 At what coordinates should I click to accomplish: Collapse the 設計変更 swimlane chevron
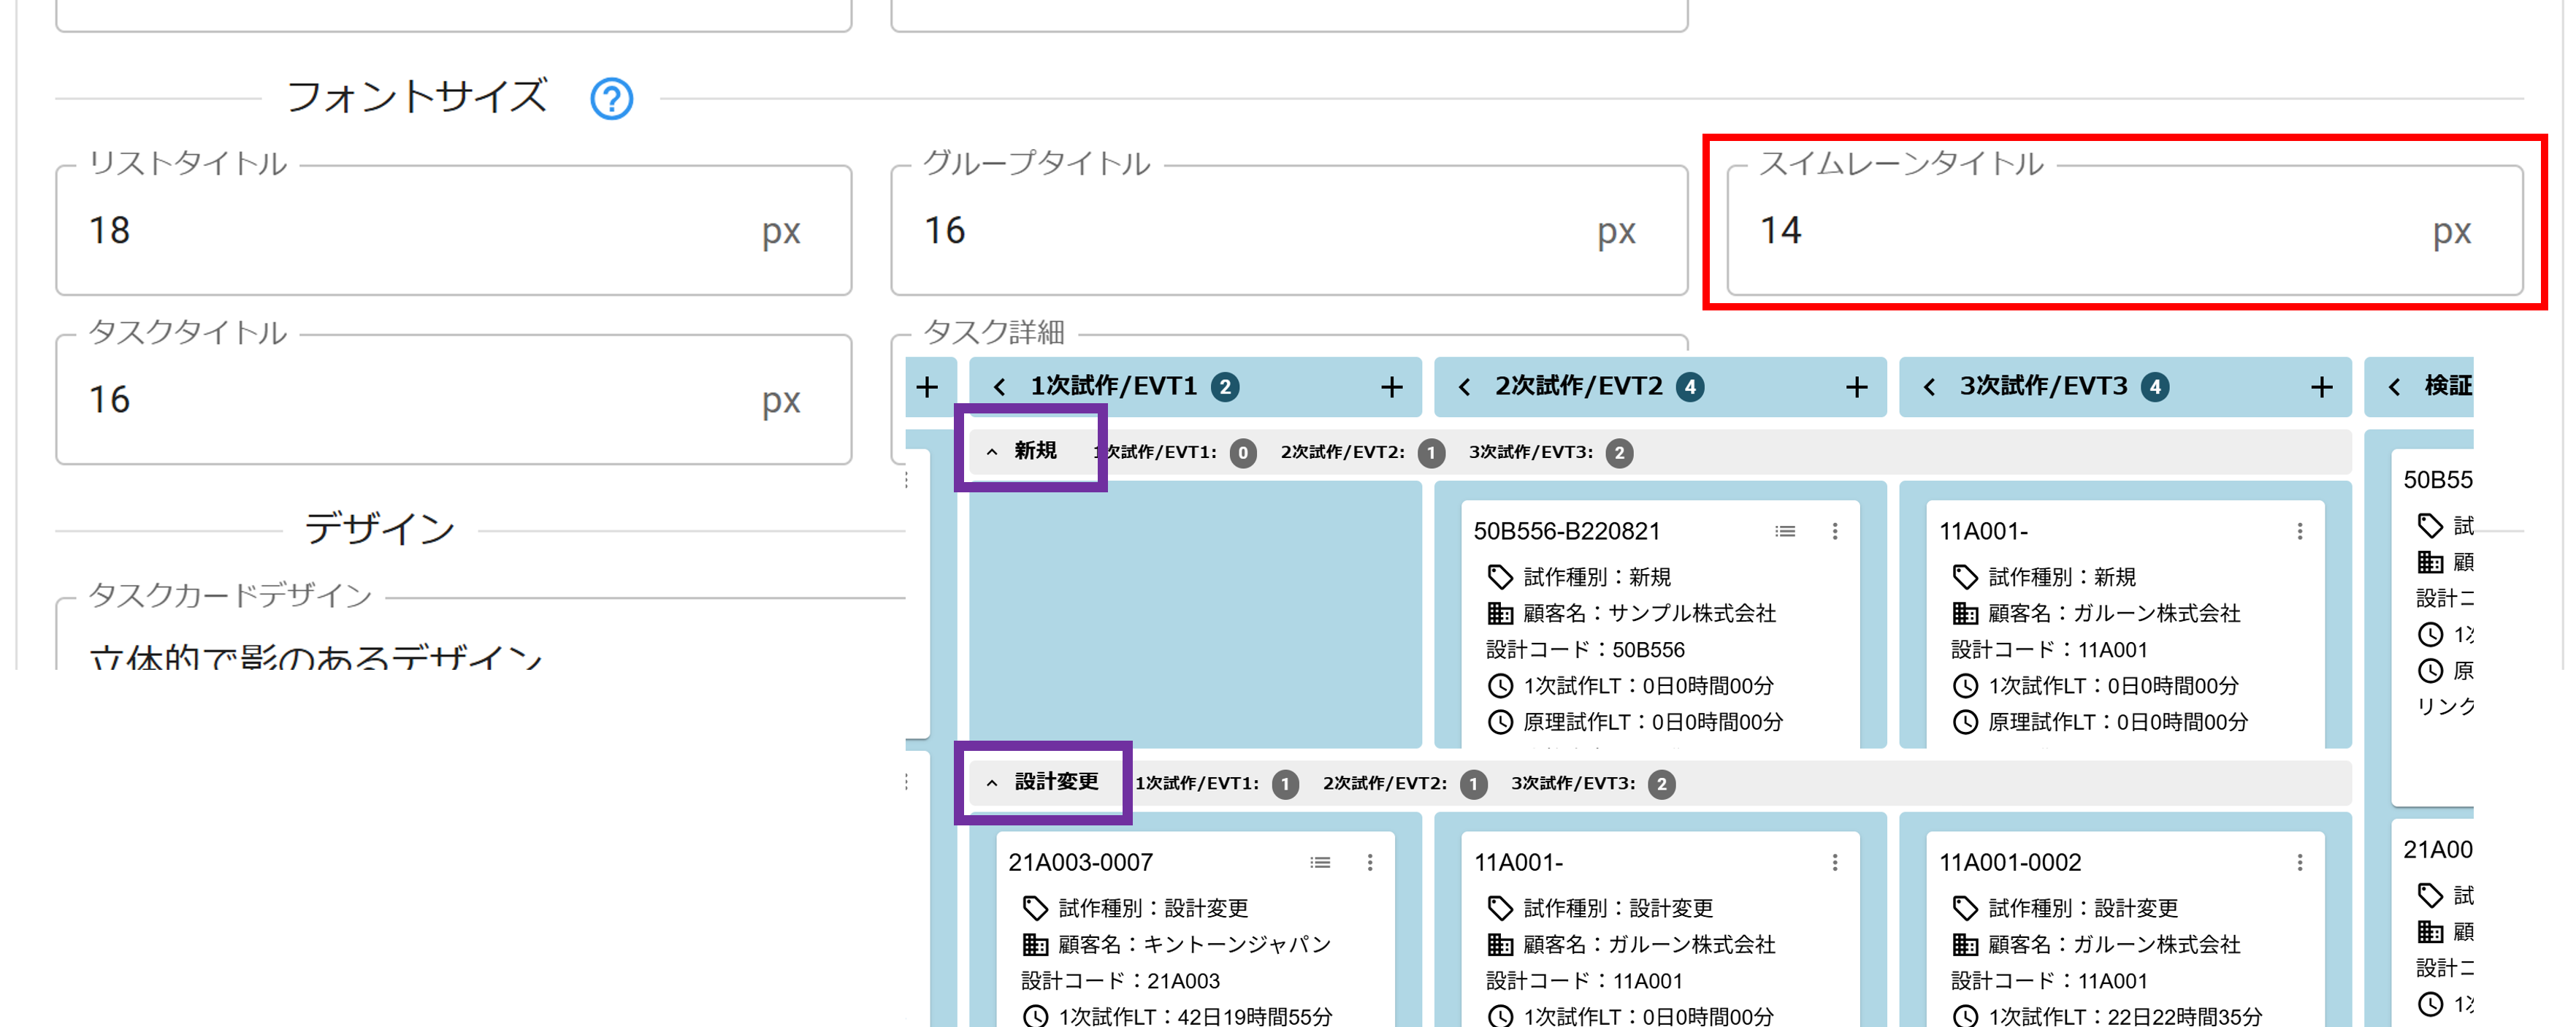point(991,783)
